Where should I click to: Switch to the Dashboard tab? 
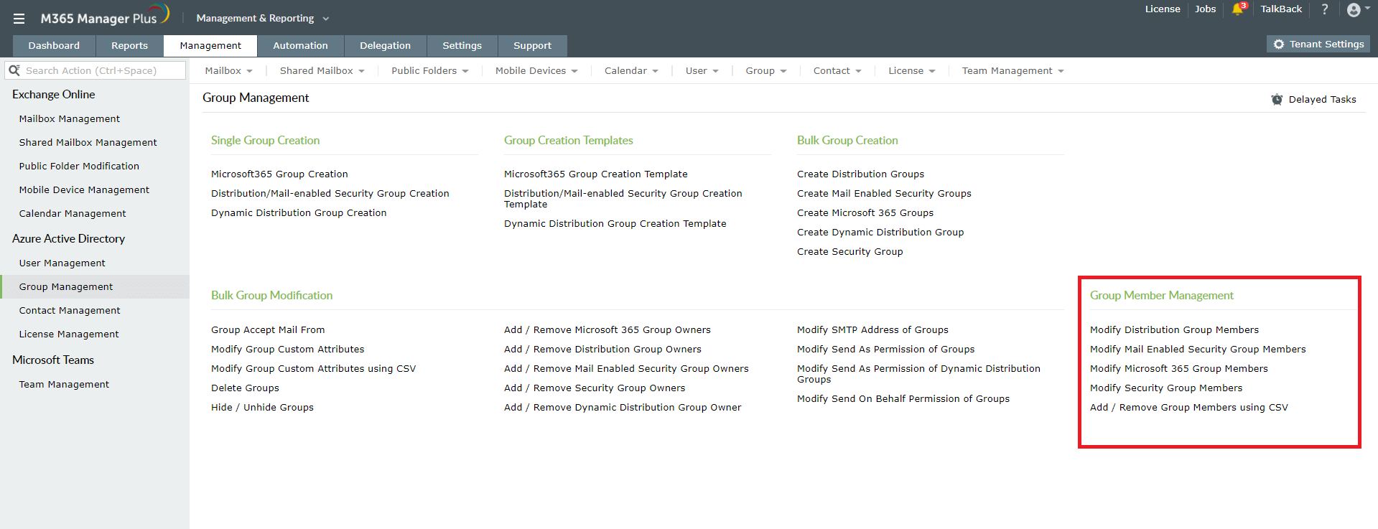[54, 45]
